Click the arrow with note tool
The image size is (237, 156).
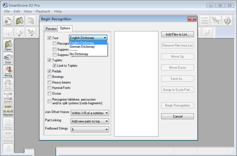[x=31, y=32]
